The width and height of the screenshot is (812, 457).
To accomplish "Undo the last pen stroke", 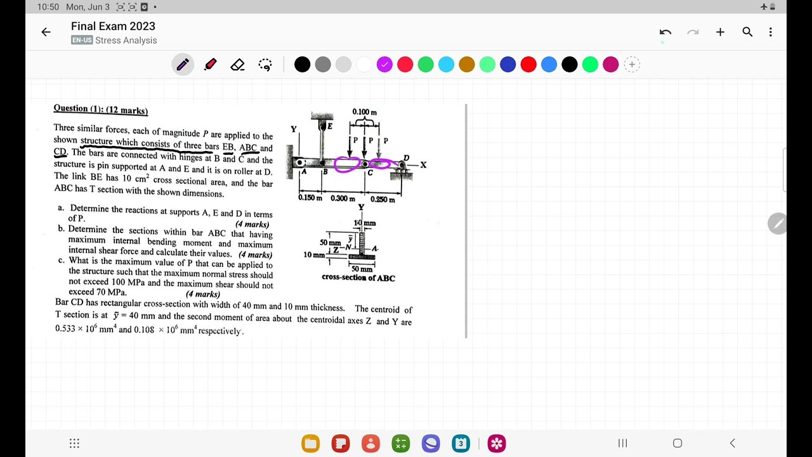I will [665, 32].
